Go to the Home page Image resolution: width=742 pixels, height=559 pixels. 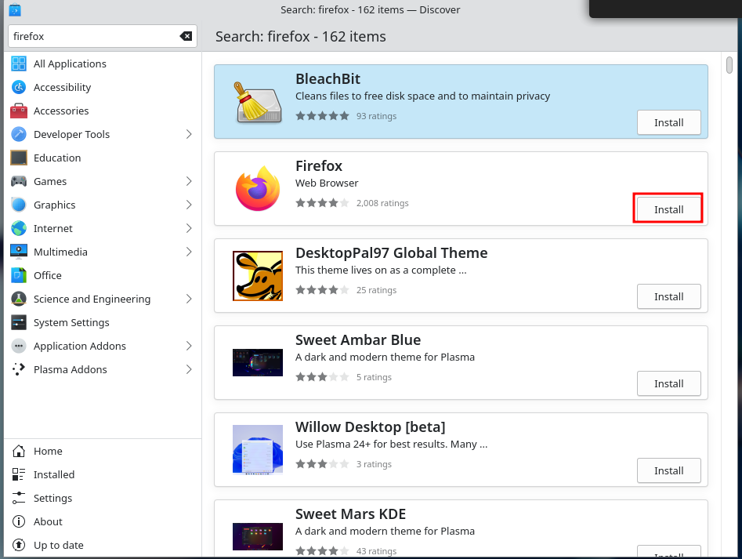(x=48, y=451)
